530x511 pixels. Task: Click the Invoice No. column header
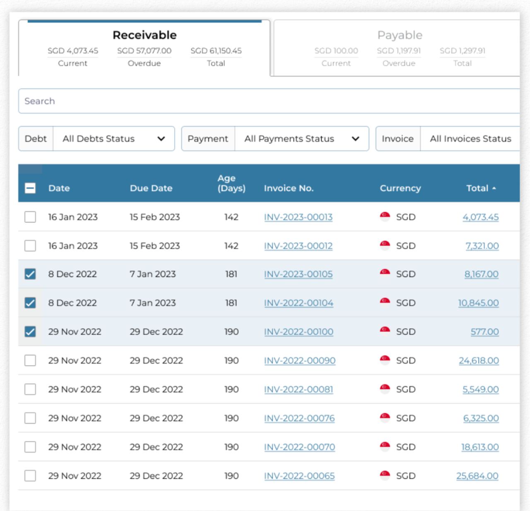[x=289, y=188]
